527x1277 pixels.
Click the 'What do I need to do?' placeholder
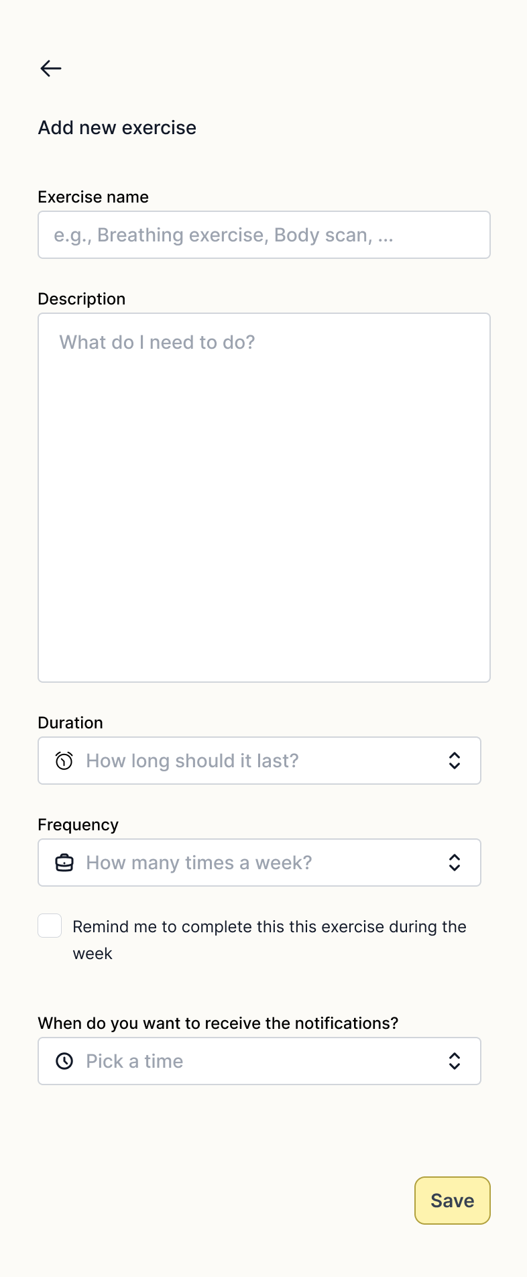click(156, 342)
